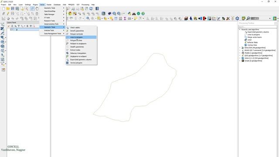Expand Models geoalgorithms group
The image size is (279, 157).
(240, 53)
